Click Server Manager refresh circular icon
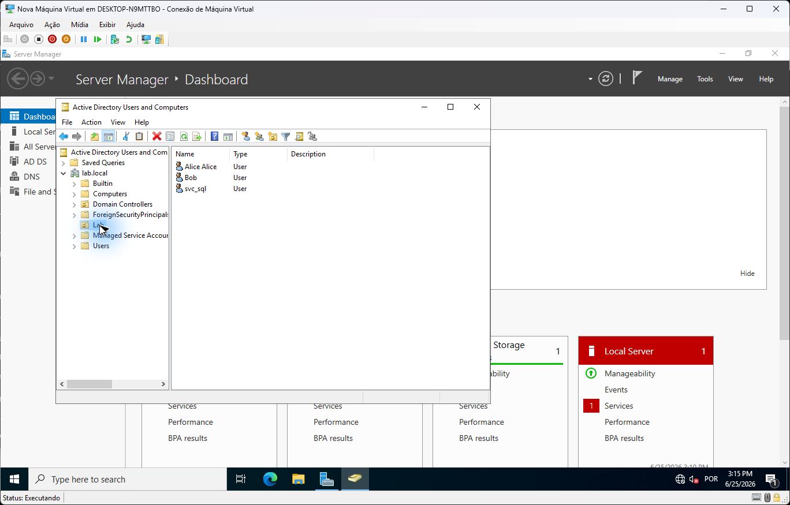Screen dimensions: 790x505 pyautogui.click(x=605, y=79)
